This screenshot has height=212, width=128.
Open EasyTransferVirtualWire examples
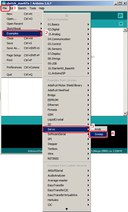(67, 195)
